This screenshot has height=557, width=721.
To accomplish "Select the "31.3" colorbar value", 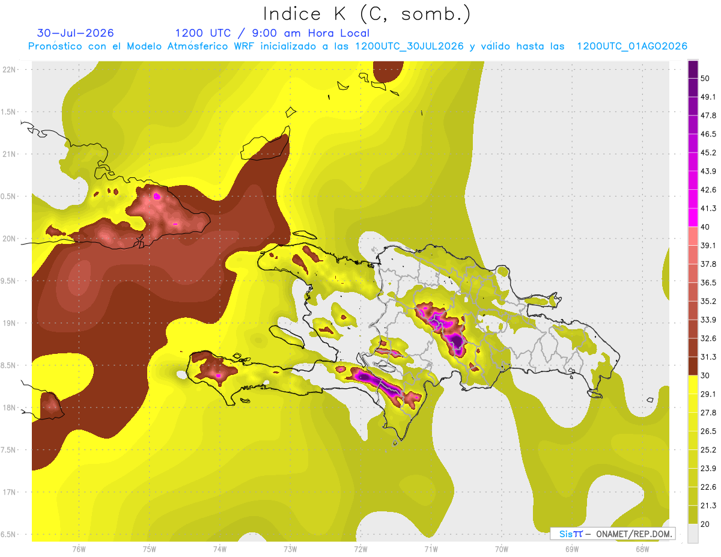I will click(x=708, y=357).
